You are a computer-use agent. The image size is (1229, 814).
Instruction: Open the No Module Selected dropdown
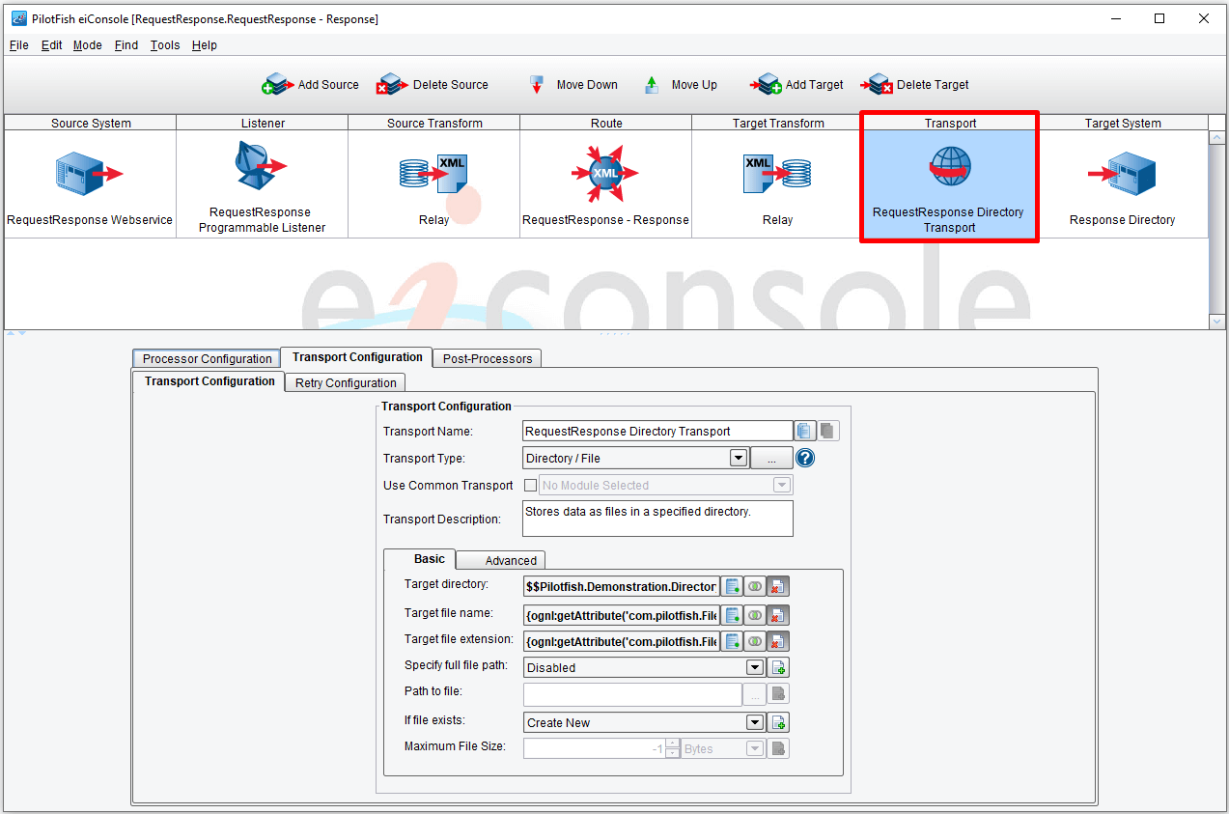[x=782, y=486]
